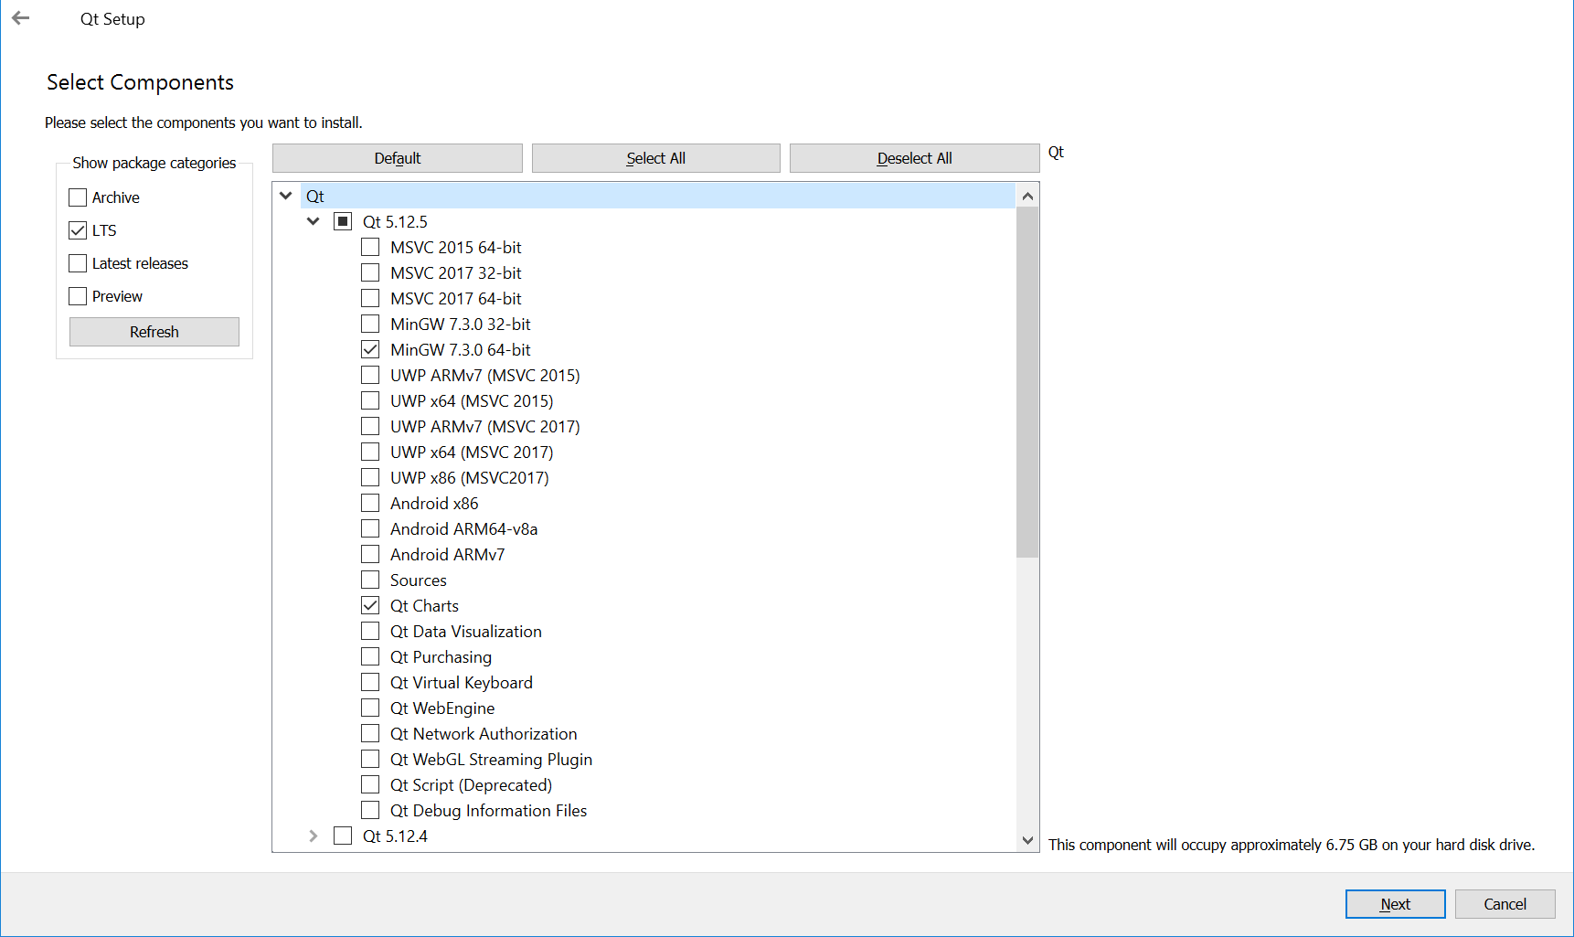1574x937 pixels.
Task: Enable the Preview package category
Action: [78, 296]
